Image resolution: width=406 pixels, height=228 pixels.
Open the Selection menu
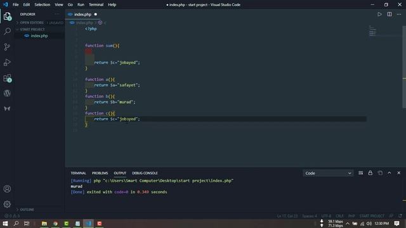coord(43,4)
